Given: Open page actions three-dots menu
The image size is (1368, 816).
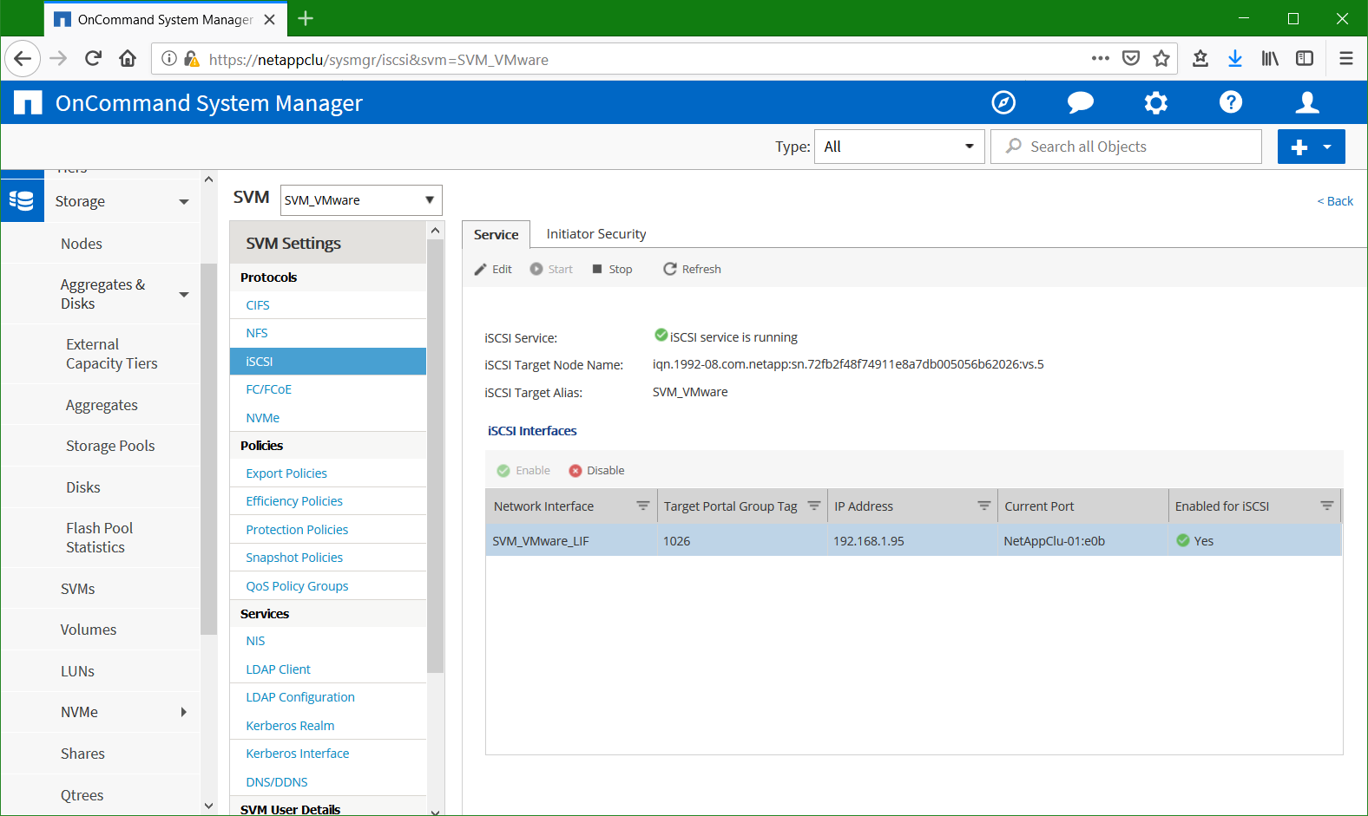Looking at the screenshot, I should tap(1101, 59).
